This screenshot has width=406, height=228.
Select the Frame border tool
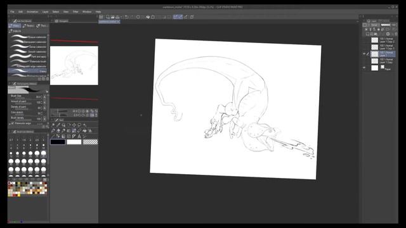tap(69, 136)
